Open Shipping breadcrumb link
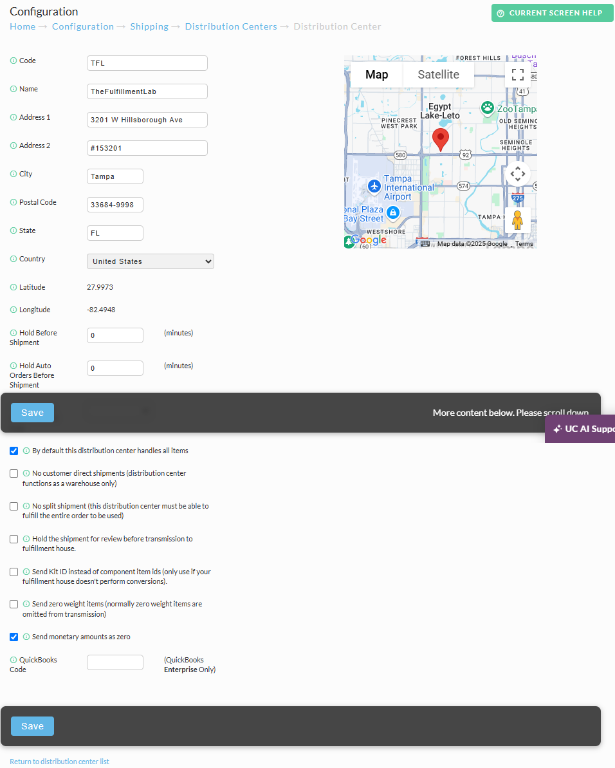The height and width of the screenshot is (768, 615). click(149, 26)
